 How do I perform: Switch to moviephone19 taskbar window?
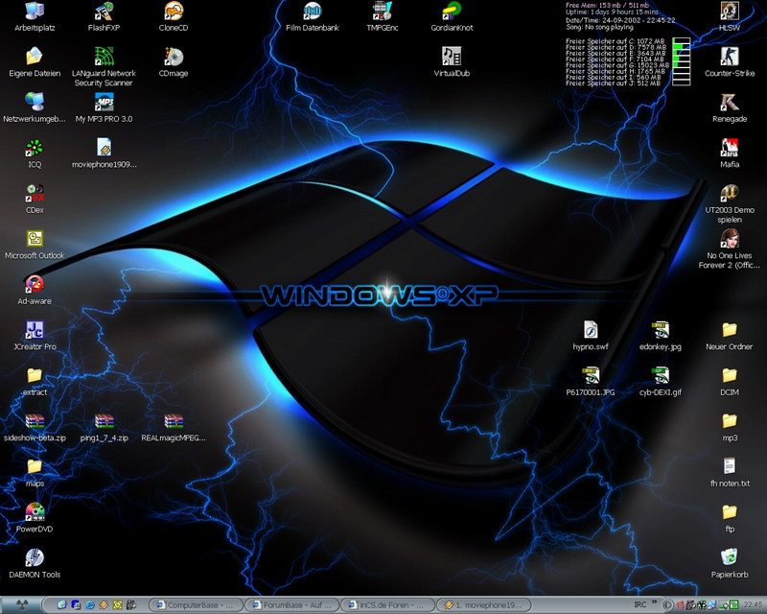click(484, 605)
